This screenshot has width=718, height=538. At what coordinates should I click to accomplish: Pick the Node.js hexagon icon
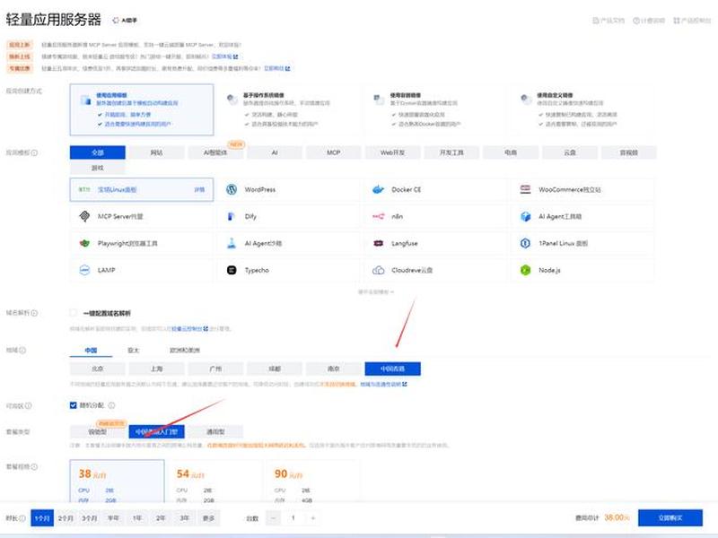[525, 270]
